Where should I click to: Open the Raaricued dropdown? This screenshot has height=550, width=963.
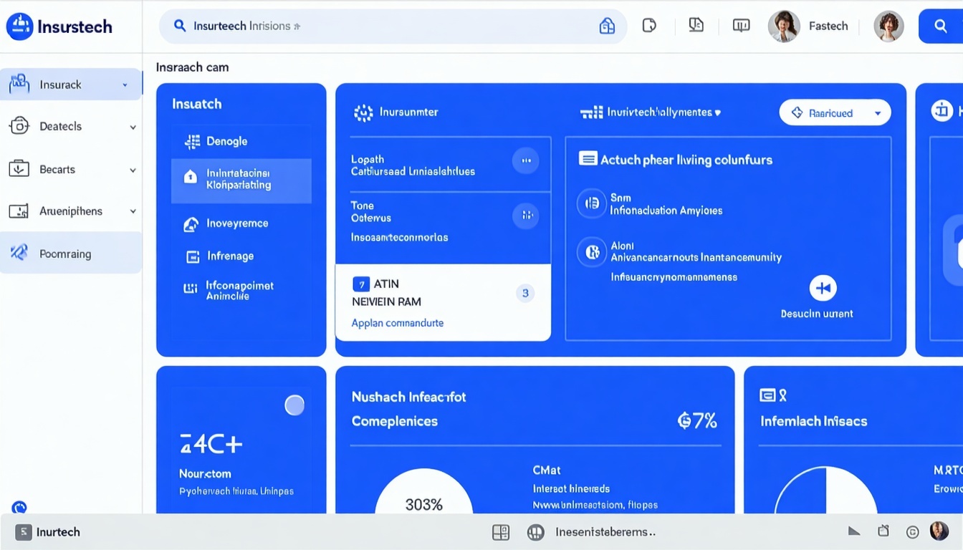click(x=835, y=112)
